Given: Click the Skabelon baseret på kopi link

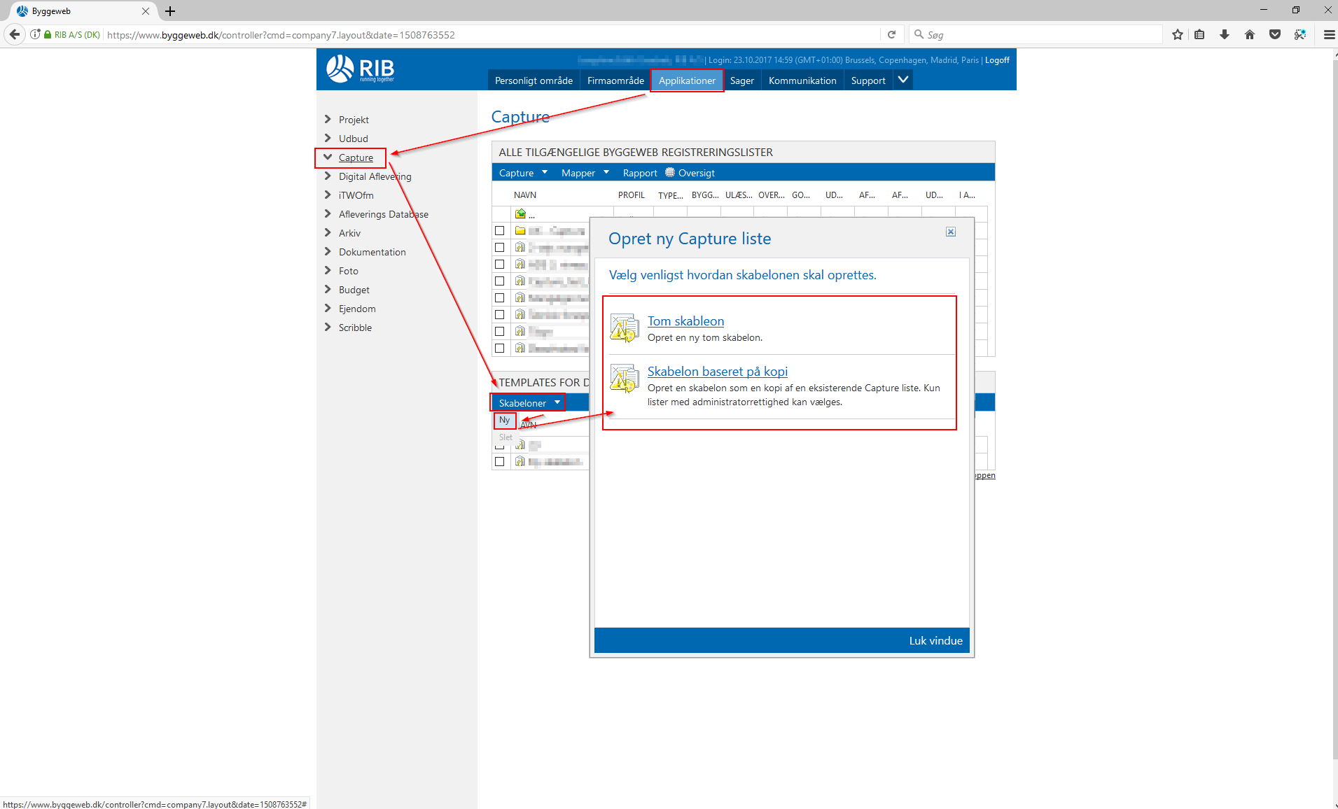Looking at the screenshot, I should coord(717,372).
